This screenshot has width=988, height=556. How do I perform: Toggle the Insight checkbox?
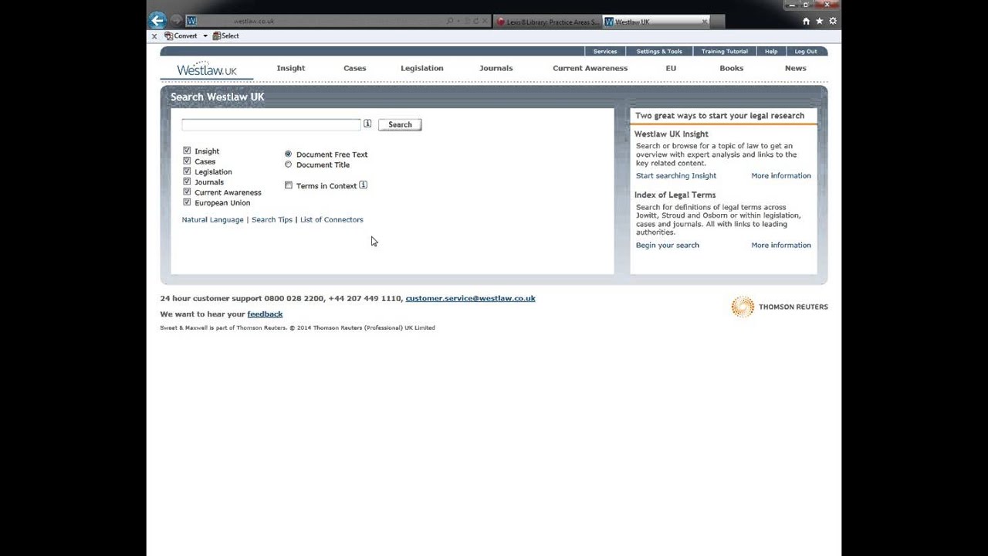click(x=187, y=151)
